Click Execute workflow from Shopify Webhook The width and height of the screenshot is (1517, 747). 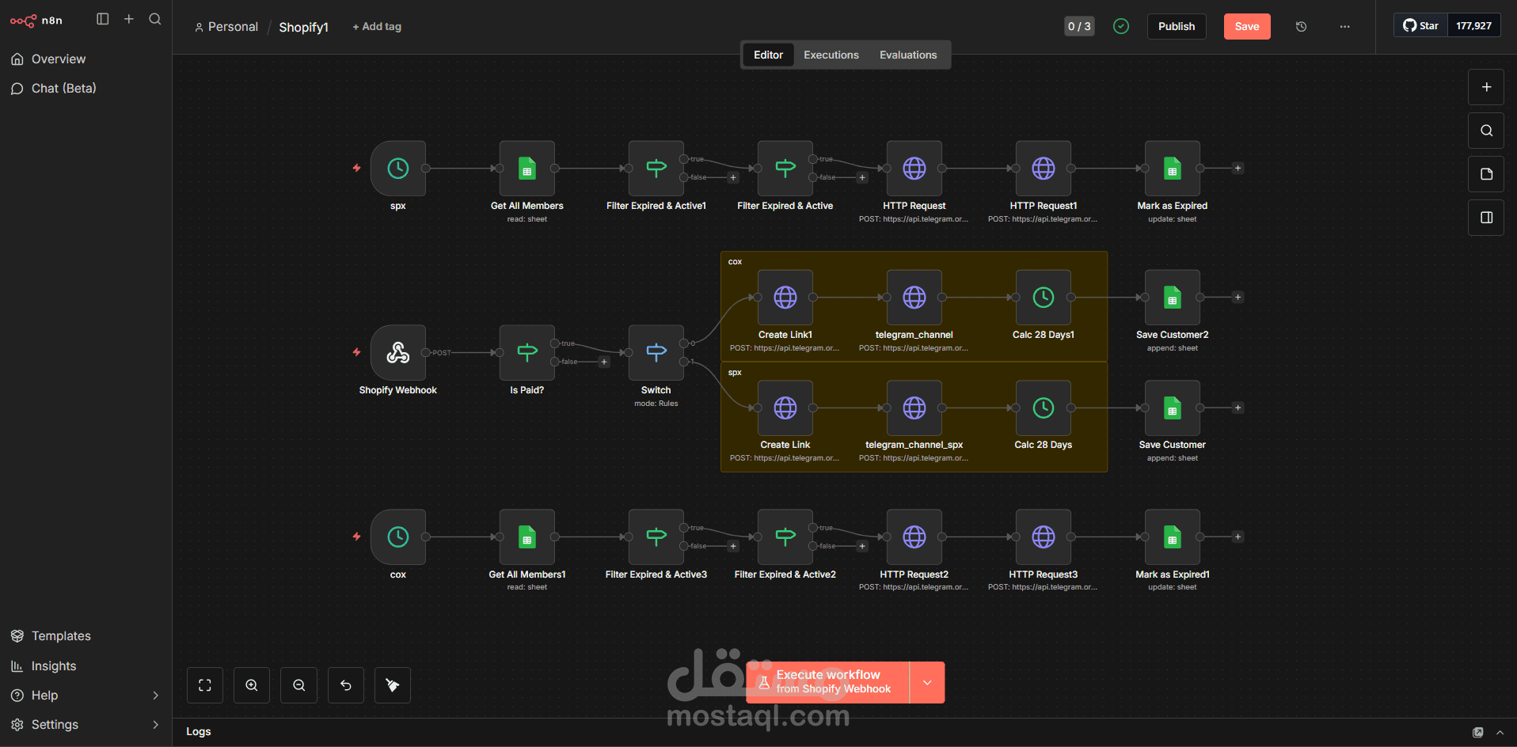tap(827, 682)
